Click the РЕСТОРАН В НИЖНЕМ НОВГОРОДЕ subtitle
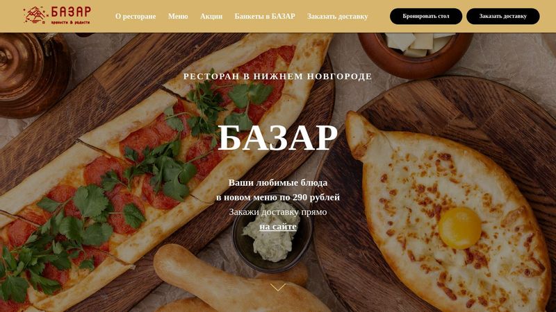The width and height of the screenshot is (556, 312). [x=277, y=76]
